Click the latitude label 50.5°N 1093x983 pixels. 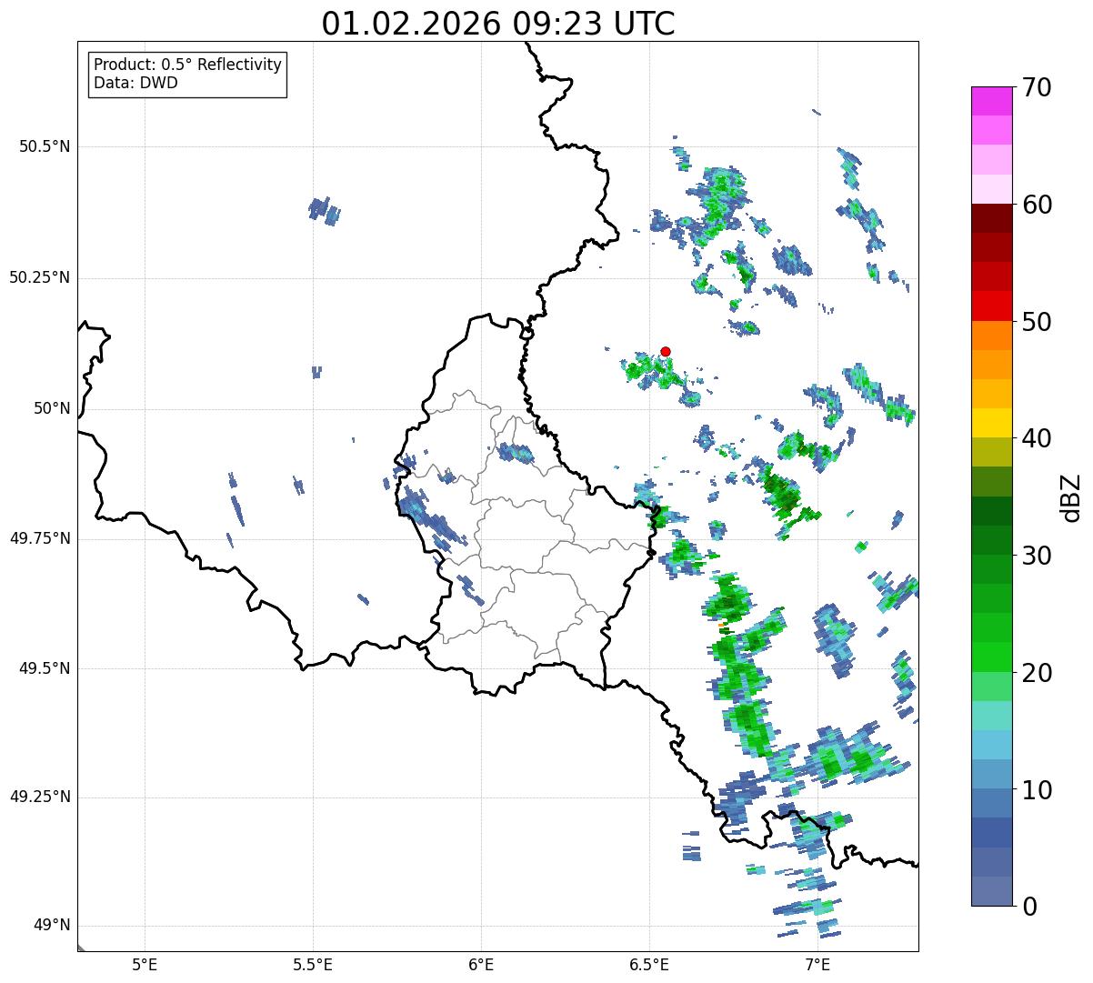(44, 147)
